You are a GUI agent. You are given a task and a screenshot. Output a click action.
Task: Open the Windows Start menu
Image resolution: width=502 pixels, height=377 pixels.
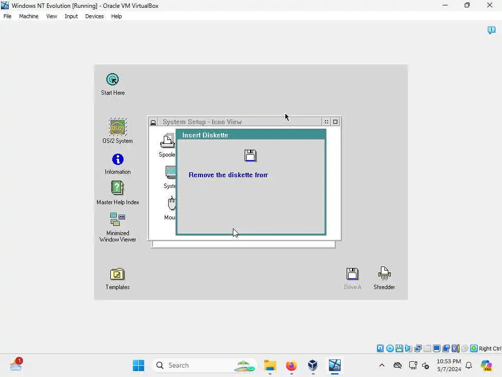[x=138, y=365]
